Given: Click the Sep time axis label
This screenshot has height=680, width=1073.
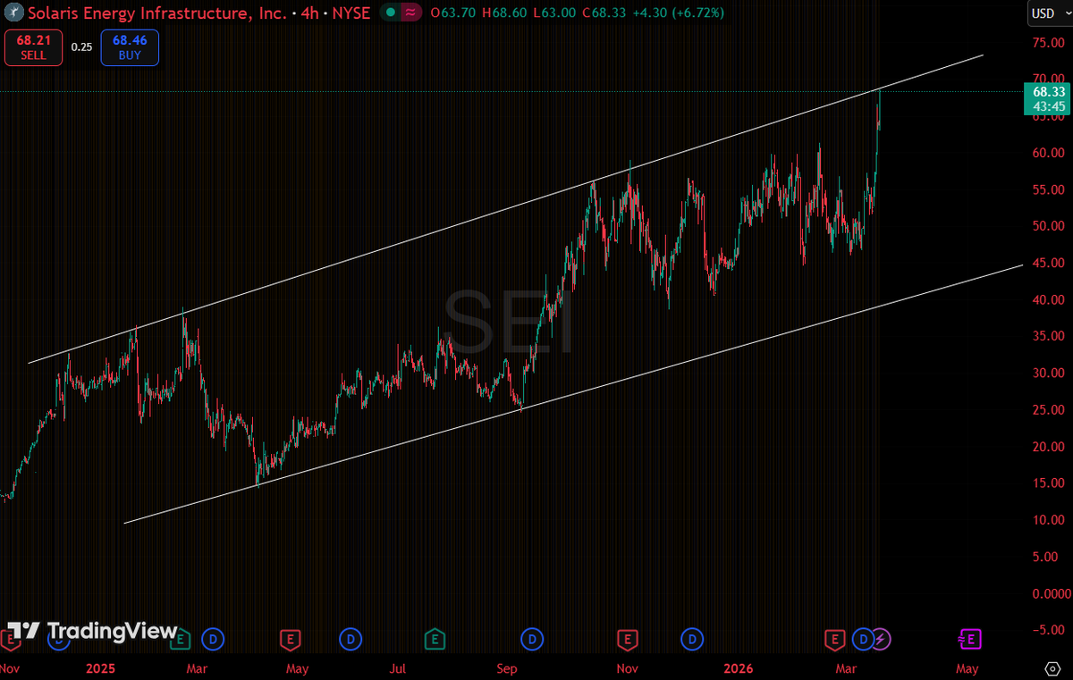Looking at the screenshot, I should pos(507,668).
